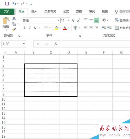Click the fx Insert Function icon
The width and height of the screenshot is (130, 139).
click(56, 44)
